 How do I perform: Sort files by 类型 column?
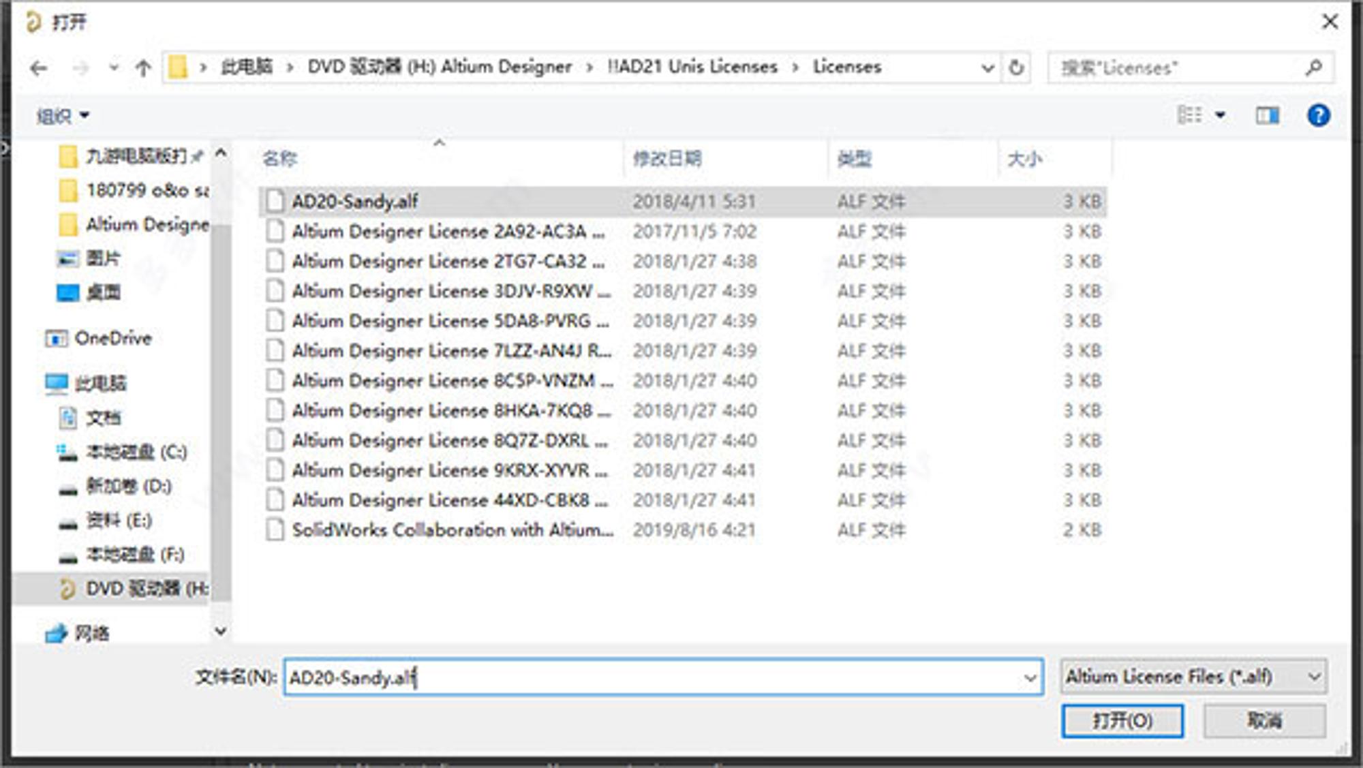[x=855, y=158]
